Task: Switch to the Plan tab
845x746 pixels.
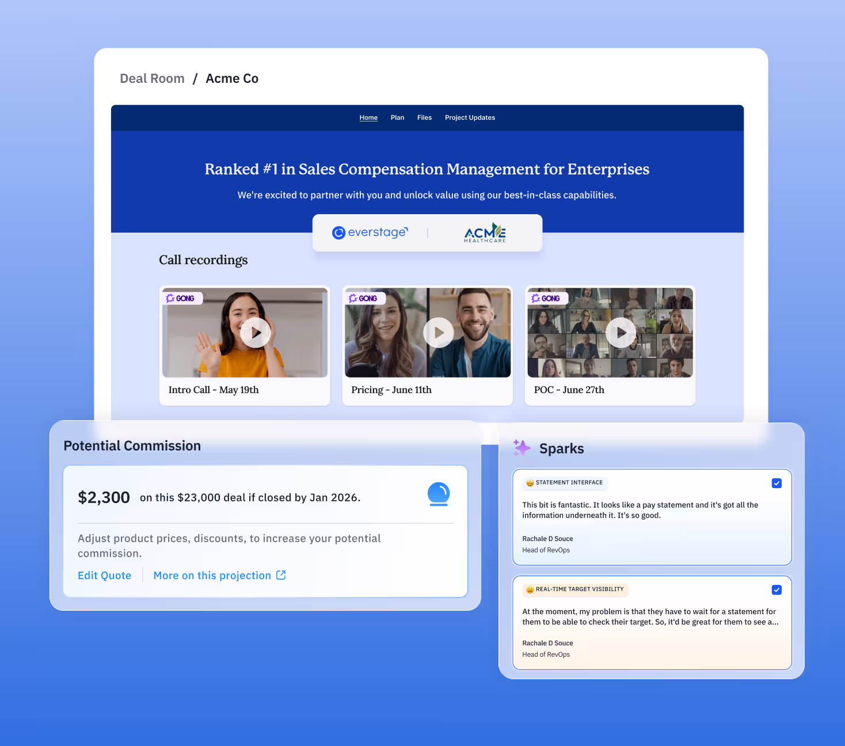Action: tap(397, 117)
